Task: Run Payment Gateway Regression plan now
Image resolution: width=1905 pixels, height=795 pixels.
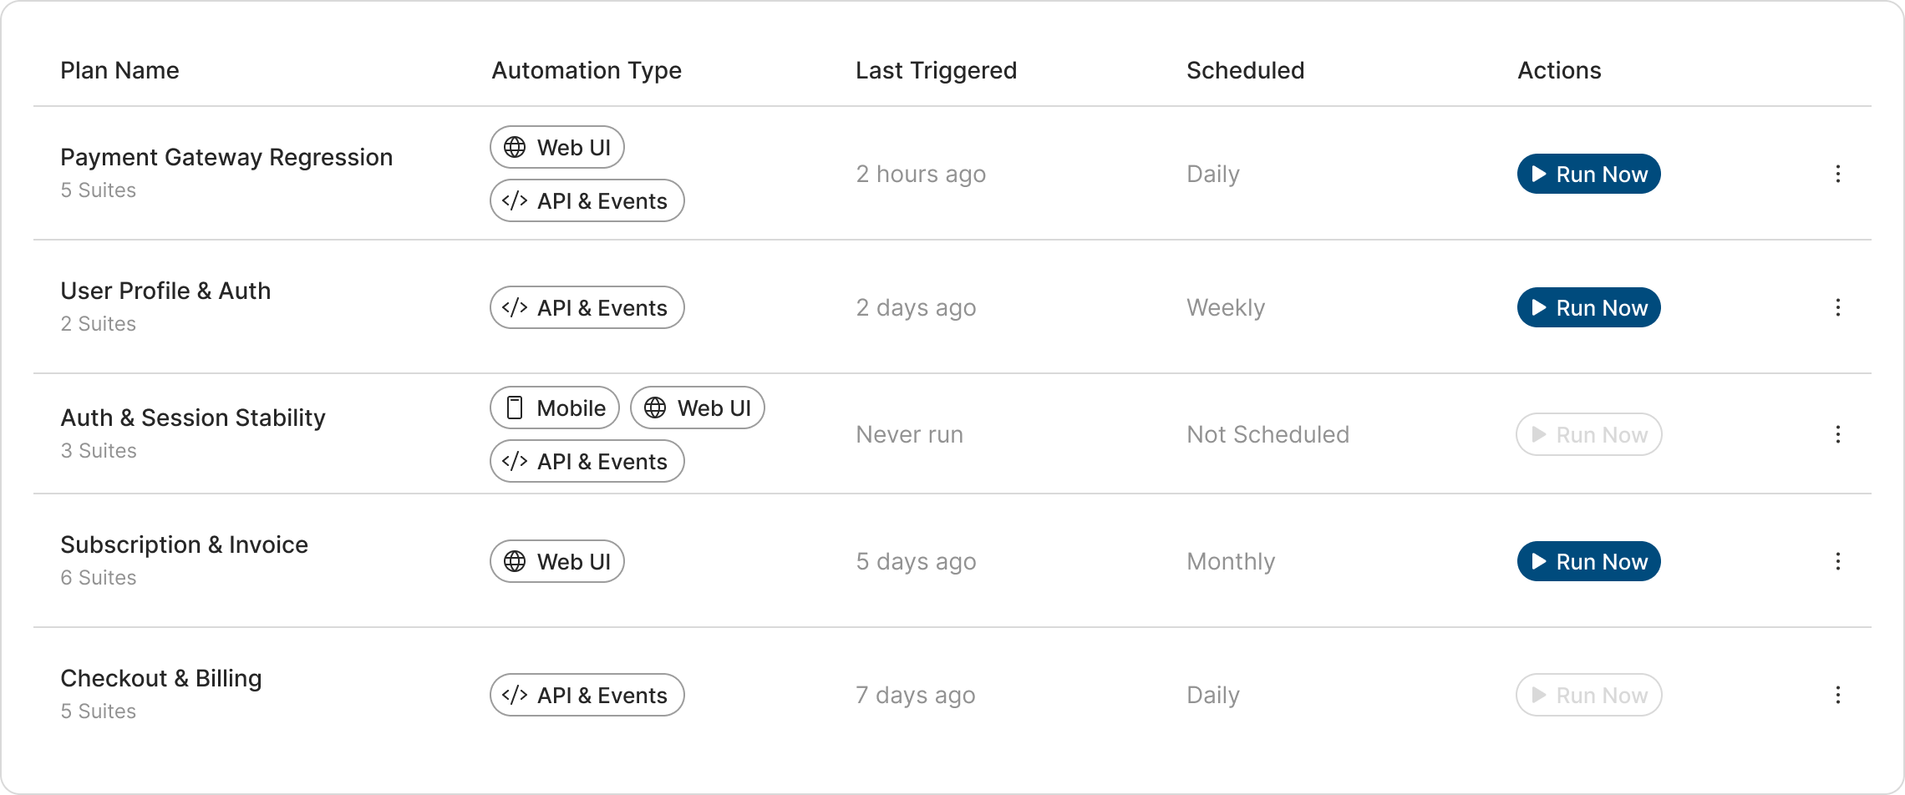Action: pyautogui.click(x=1588, y=174)
